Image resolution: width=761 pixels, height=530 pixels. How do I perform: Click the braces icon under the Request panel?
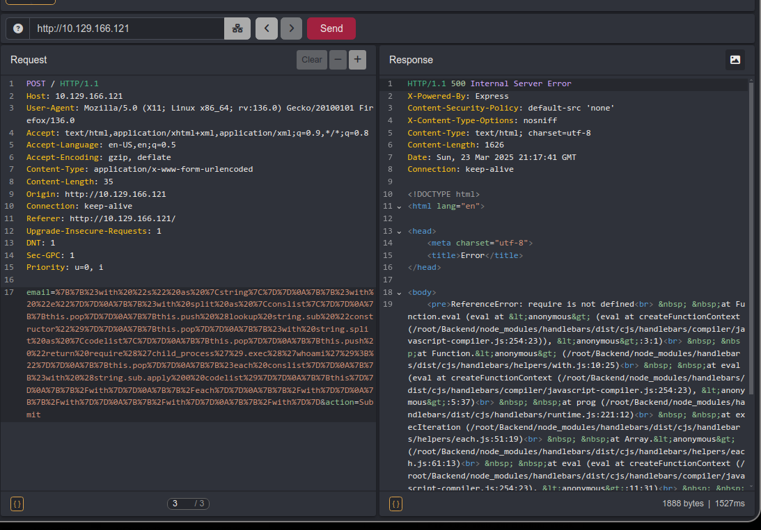(17, 504)
